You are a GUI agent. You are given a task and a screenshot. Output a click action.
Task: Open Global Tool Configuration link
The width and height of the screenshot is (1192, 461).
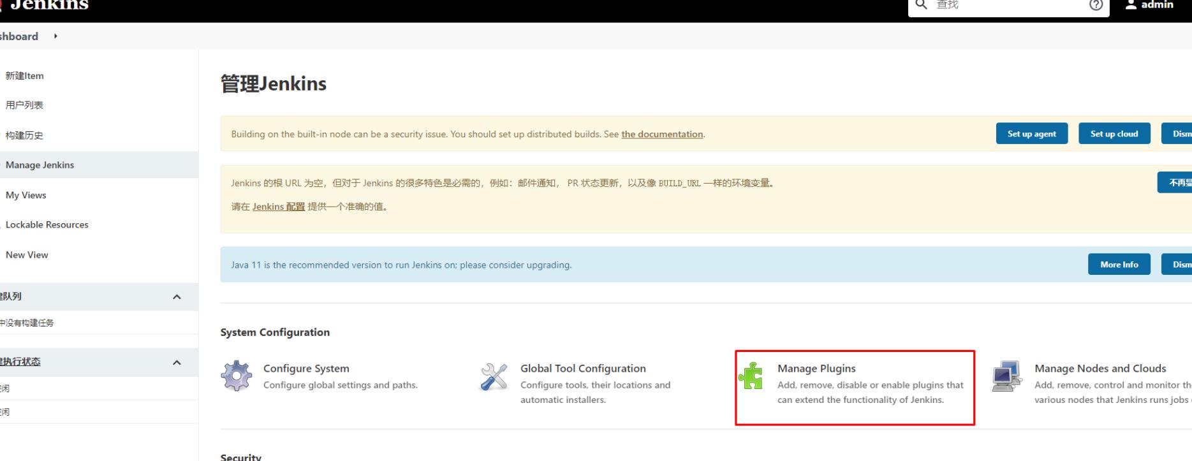point(583,369)
